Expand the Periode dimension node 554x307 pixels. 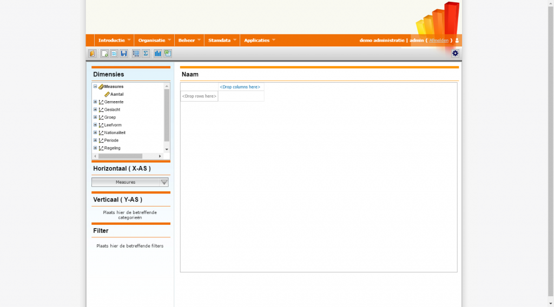[95, 140]
